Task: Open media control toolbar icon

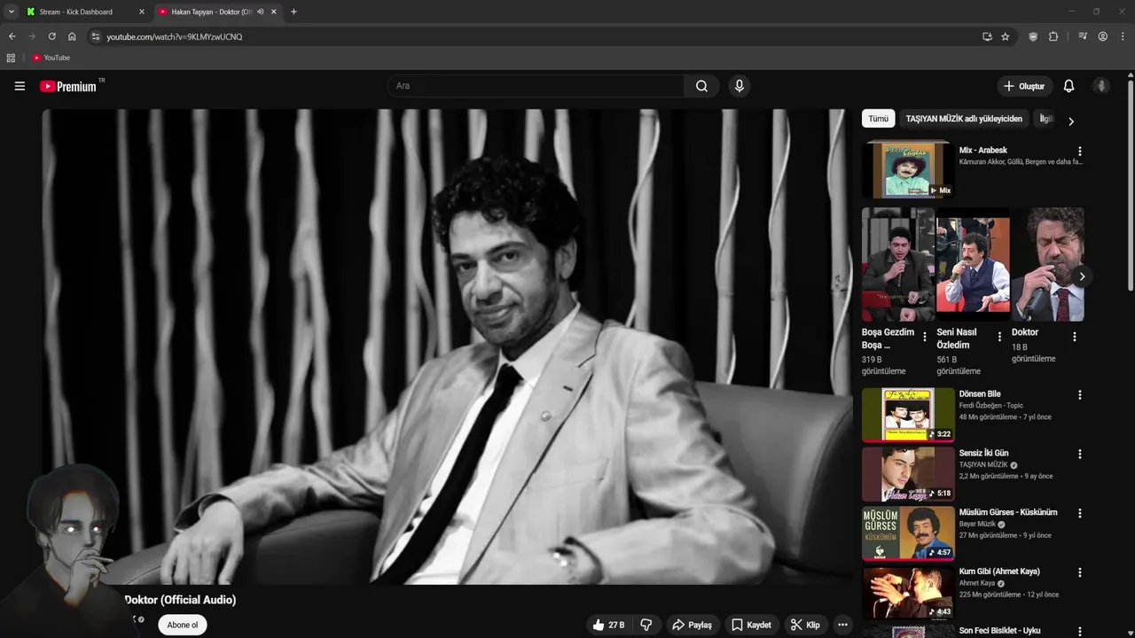Action: (1083, 36)
